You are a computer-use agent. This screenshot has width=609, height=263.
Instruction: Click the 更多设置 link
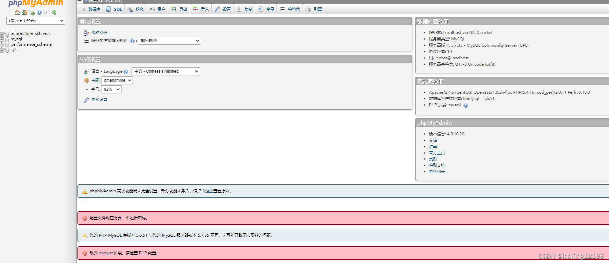99,100
